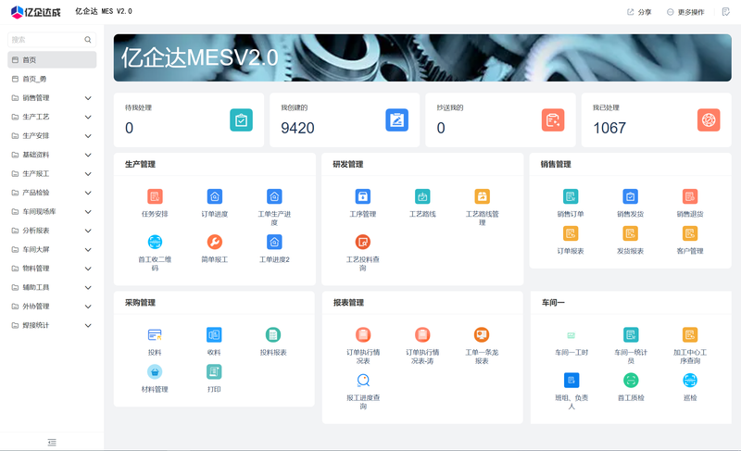Click the sidebar search input field

tap(46, 40)
